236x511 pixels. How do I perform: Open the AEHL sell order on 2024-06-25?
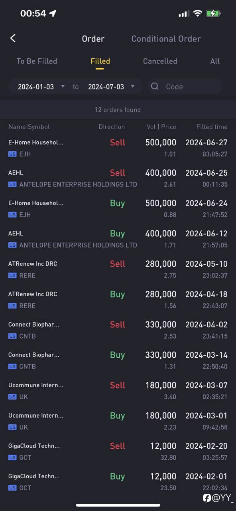click(118, 178)
